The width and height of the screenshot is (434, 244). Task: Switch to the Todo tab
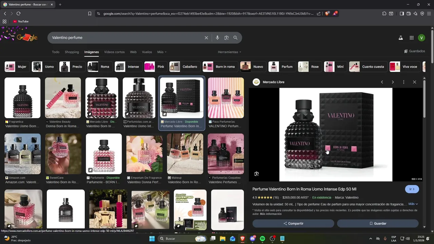(56, 52)
